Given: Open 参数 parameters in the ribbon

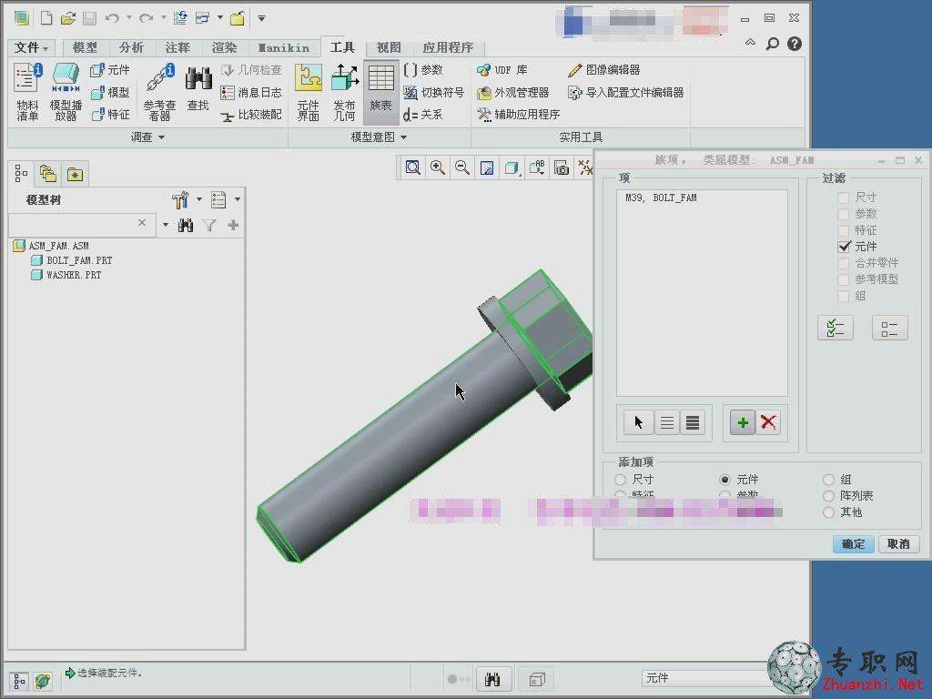Looking at the screenshot, I should pos(423,70).
